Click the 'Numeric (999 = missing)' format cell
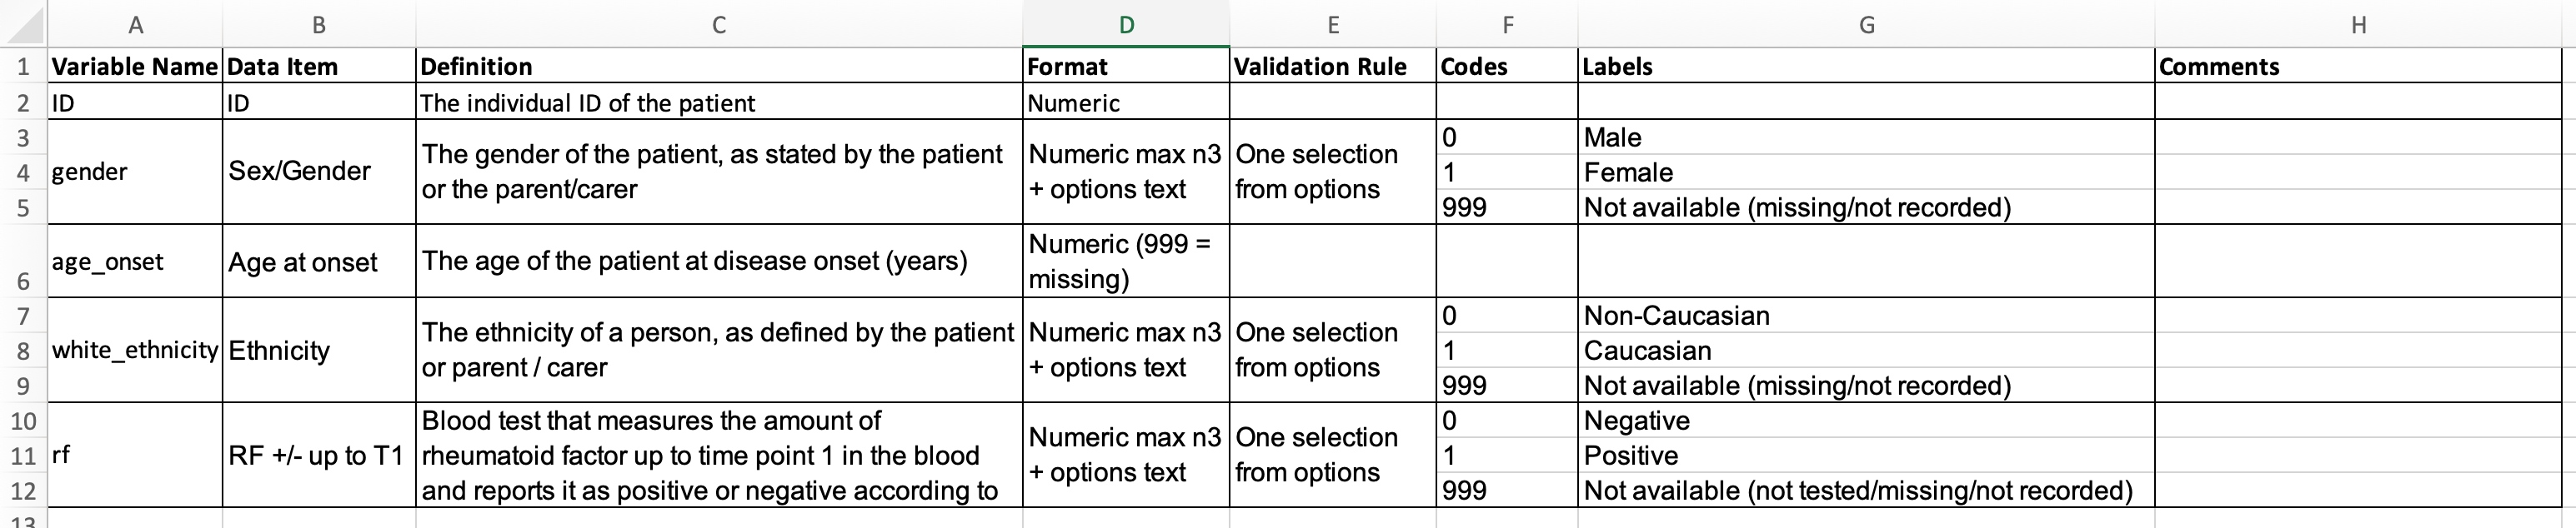The height and width of the screenshot is (528, 2576). pos(1126,262)
